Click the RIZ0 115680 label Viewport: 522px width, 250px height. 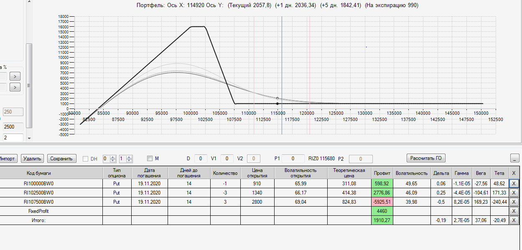tap(321, 159)
